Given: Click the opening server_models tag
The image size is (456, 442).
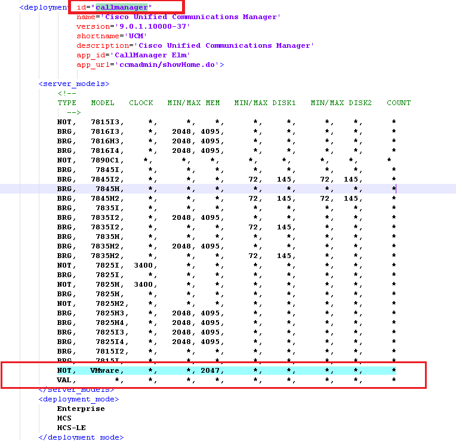Looking at the screenshot, I should click(x=74, y=84).
